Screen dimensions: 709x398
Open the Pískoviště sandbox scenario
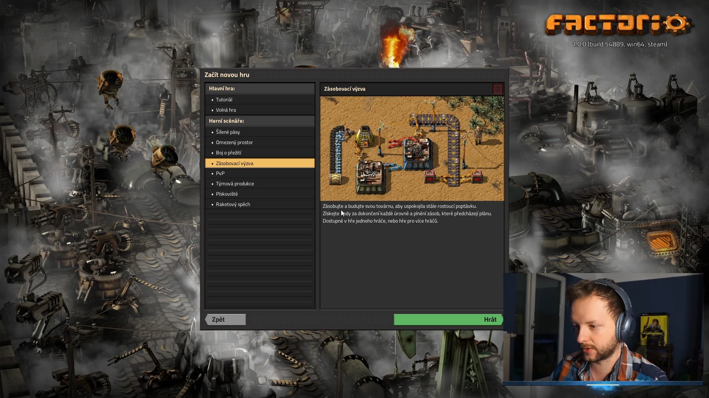pyautogui.click(x=260, y=194)
